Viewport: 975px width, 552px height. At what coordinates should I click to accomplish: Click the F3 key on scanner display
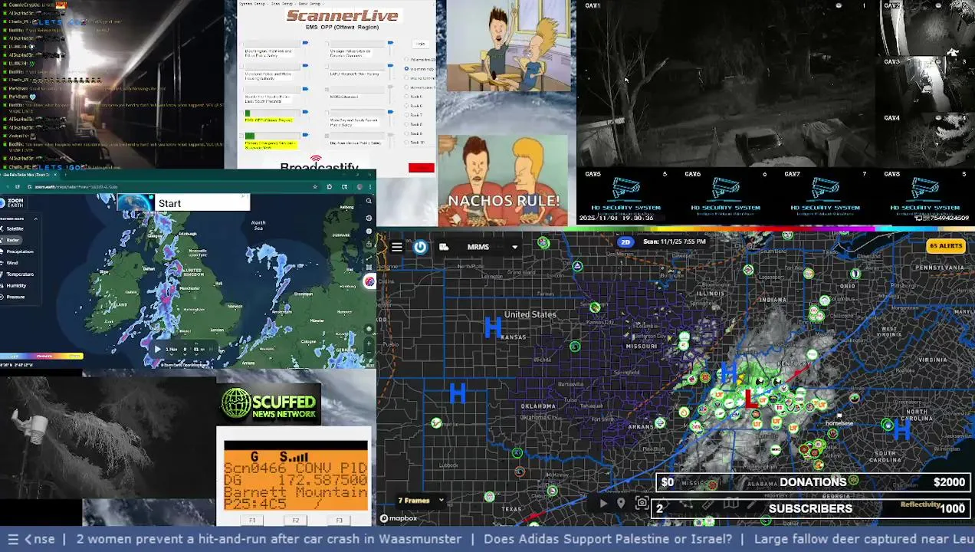340,521
